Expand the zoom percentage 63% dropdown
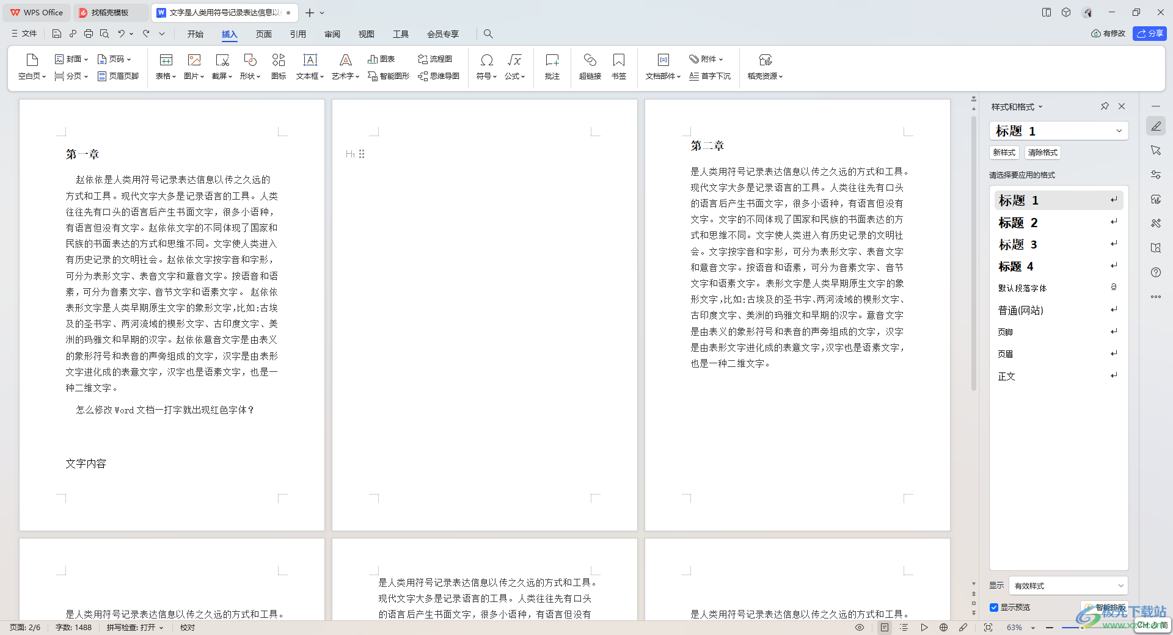The image size is (1173, 635). pos(1033,628)
